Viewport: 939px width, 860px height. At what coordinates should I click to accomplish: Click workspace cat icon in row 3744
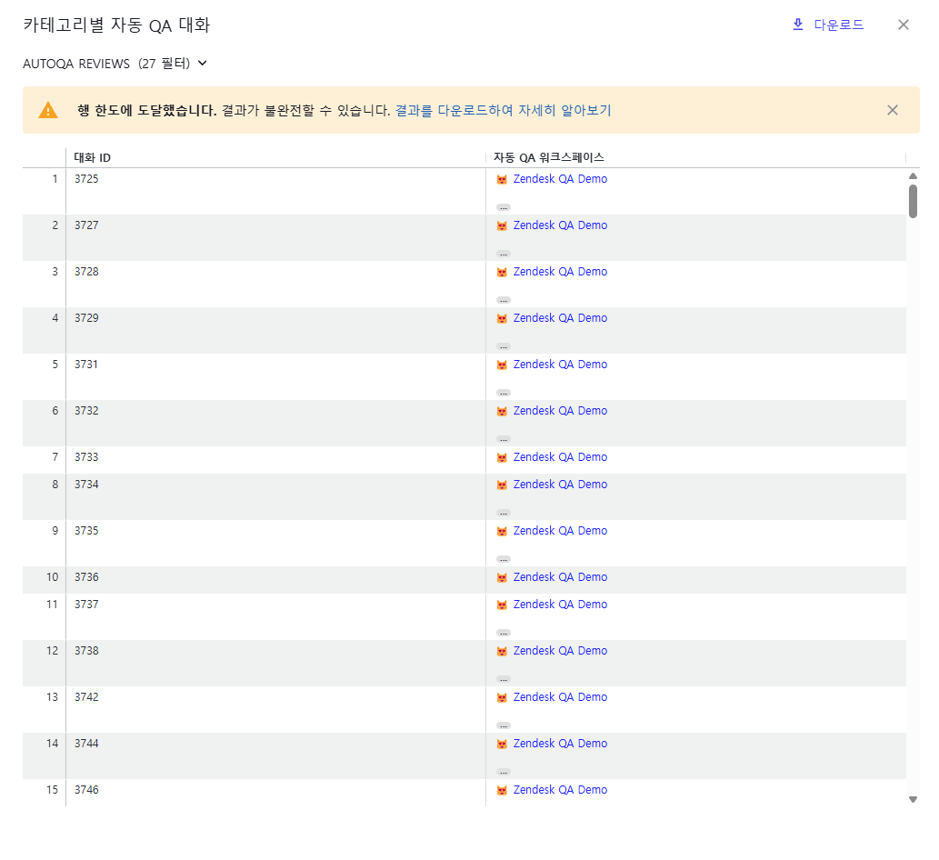(x=502, y=744)
